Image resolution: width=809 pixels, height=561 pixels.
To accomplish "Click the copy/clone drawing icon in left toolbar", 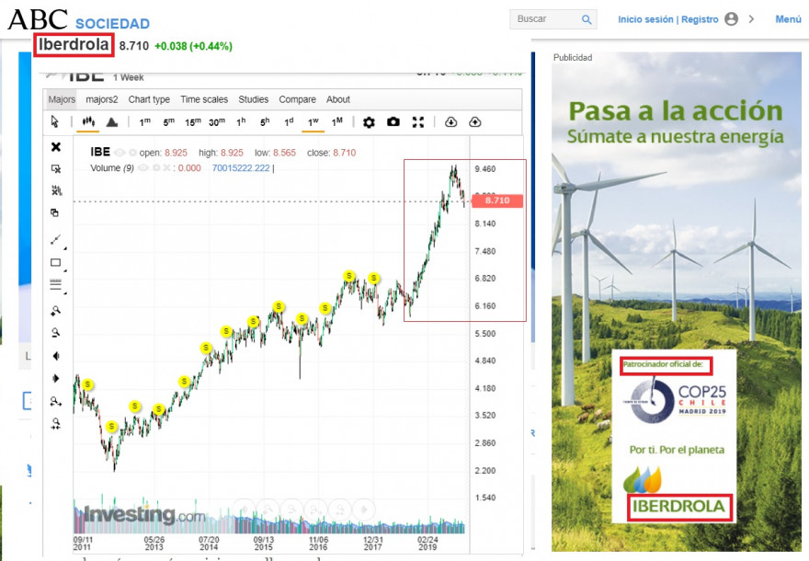I will [54, 212].
